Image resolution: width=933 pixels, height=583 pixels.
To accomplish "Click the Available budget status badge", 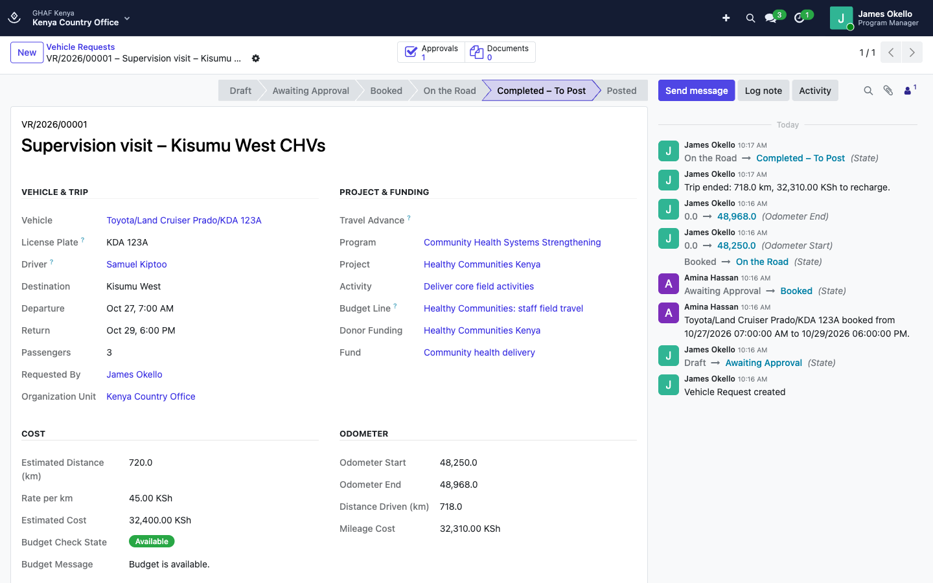I will point(152,542).
